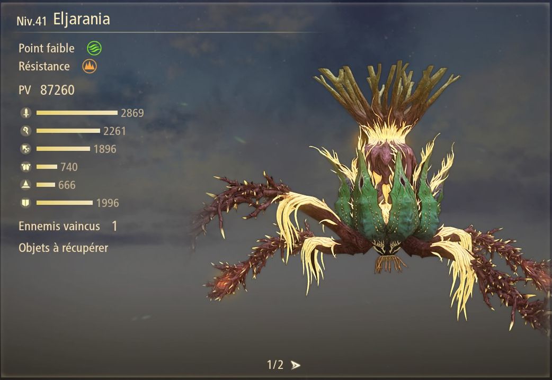Click the 1/2 page indicator
The height and width of the screenshot is (380, 552).
point(275,365)
